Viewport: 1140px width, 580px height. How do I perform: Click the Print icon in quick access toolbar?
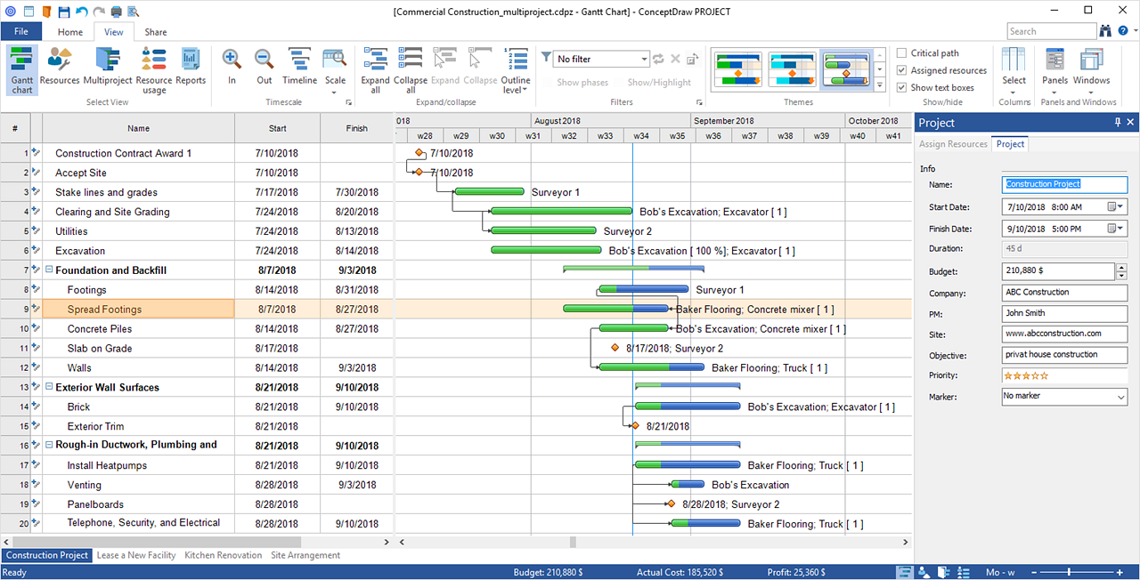pos(117,12)
